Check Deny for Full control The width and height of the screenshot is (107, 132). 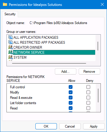[88, 87]
